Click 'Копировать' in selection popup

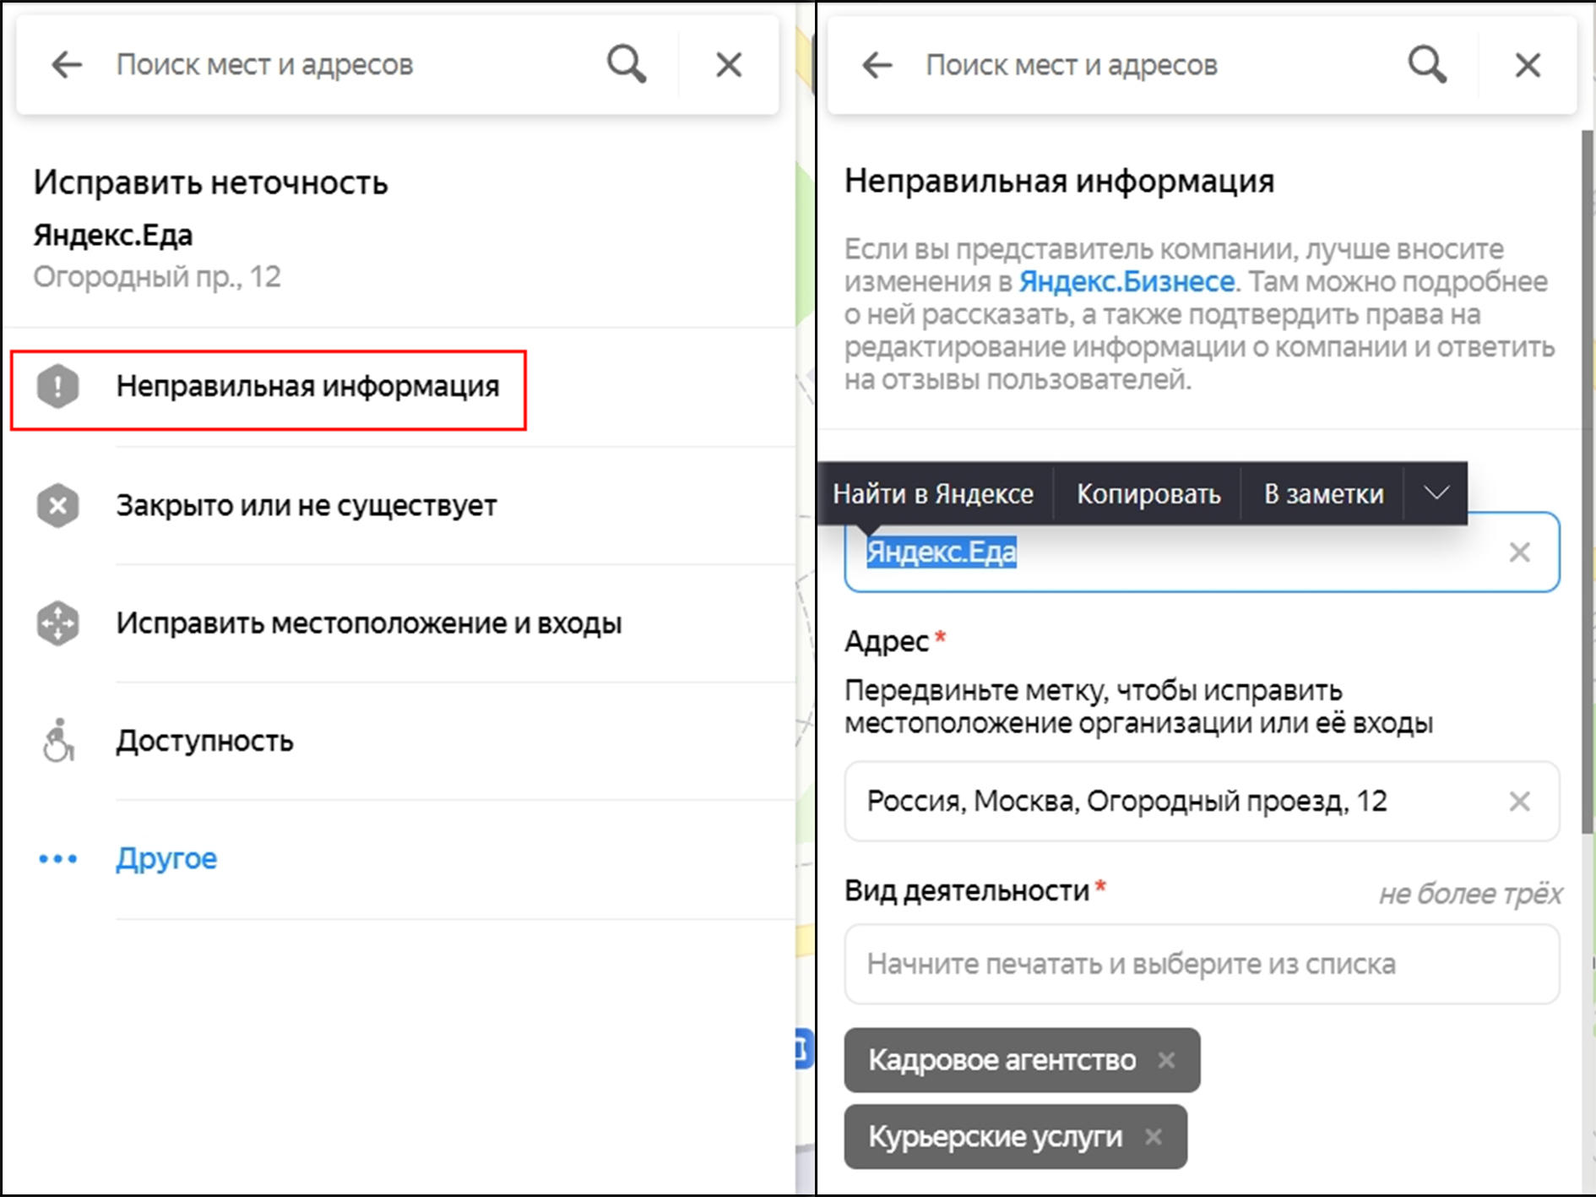(1148, 493)
